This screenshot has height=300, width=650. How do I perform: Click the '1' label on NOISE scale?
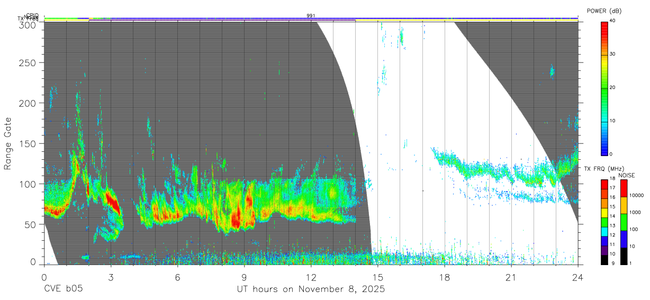tap(630, 264)
